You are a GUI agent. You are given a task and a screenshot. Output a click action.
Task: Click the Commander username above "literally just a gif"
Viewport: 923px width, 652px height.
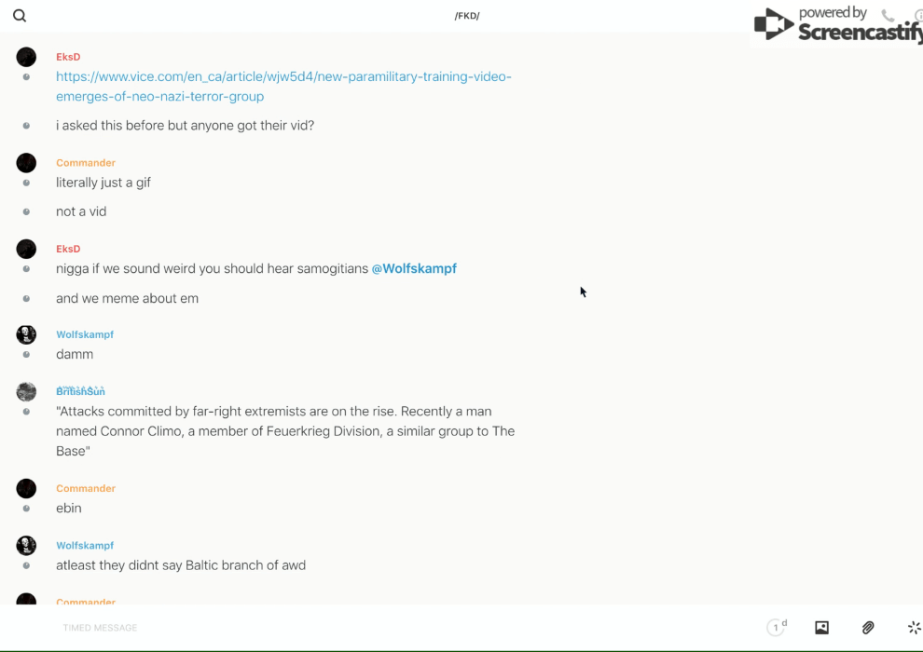pos(86,163)
